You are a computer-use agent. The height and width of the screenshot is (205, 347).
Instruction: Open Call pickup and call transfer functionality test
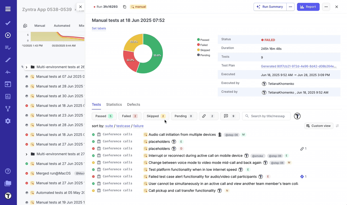pyautogui.click(x=182, y=191)
